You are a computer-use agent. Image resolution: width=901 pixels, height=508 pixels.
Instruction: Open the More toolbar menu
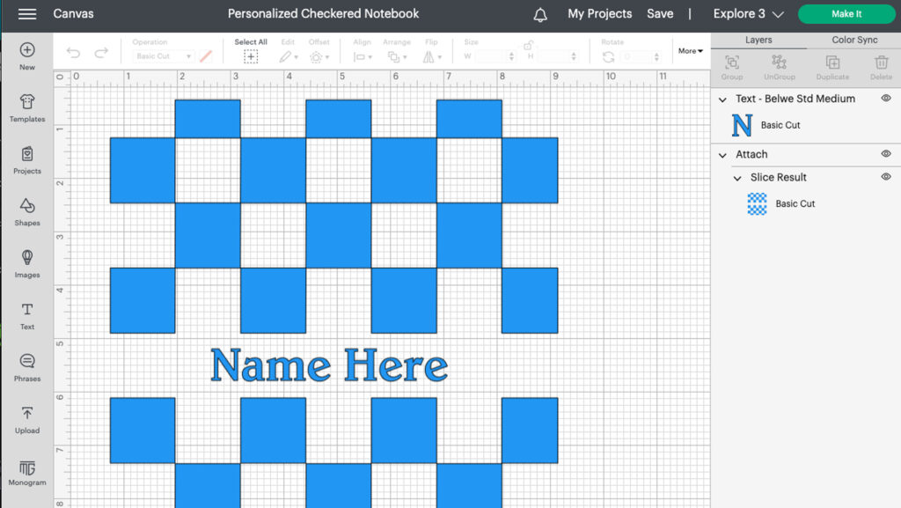point(690,51)
